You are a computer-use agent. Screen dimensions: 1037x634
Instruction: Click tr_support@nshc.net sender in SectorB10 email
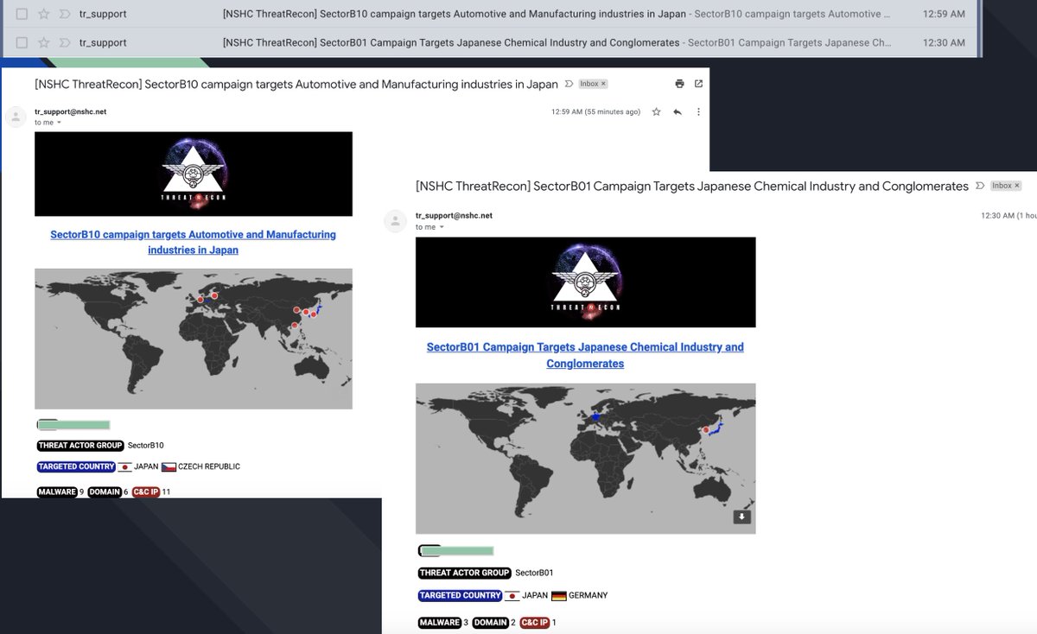click(x=70, y=111)
